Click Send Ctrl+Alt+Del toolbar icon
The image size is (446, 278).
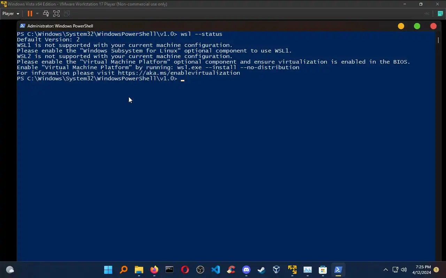pyautogui.click(x=46, y=14)
